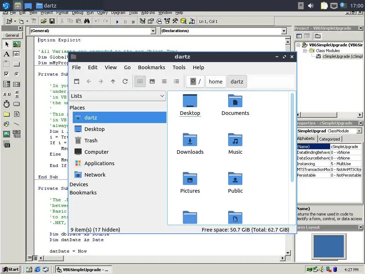Switch to the Categorized properties tab
The image size is (365, 274).
(x=329, y=139)
